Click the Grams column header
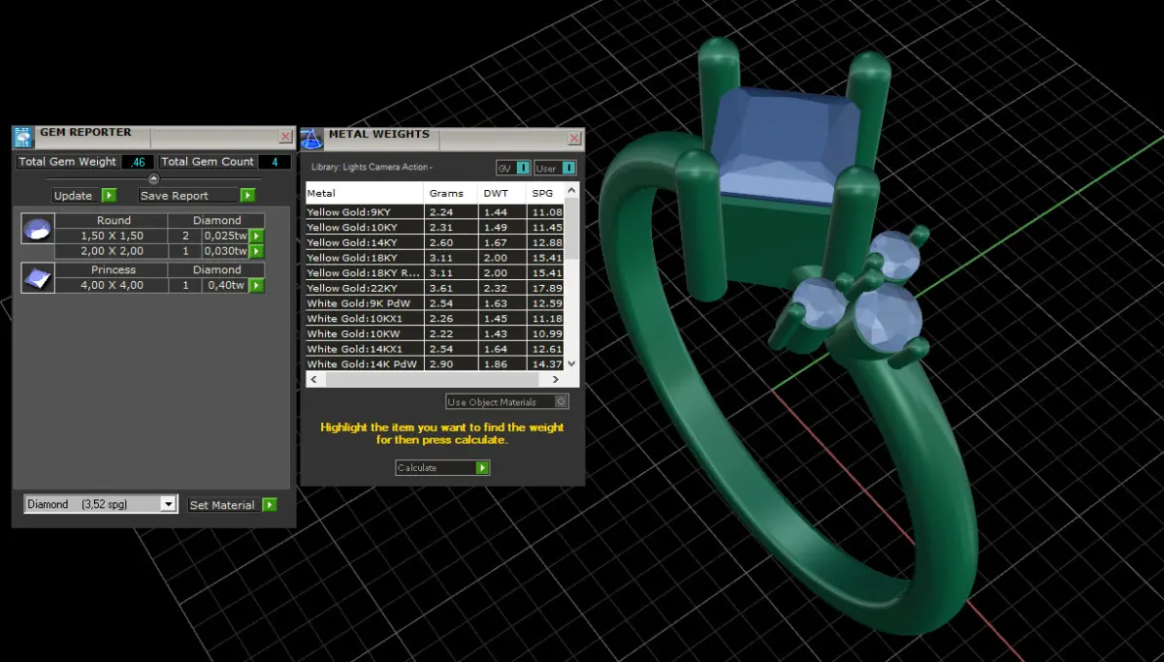1164x662 pixels. 452,193
